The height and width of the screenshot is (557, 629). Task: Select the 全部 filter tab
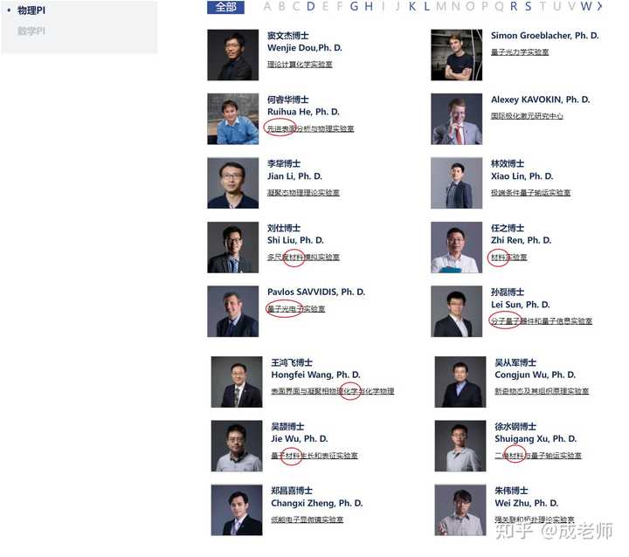pos(225,7)
